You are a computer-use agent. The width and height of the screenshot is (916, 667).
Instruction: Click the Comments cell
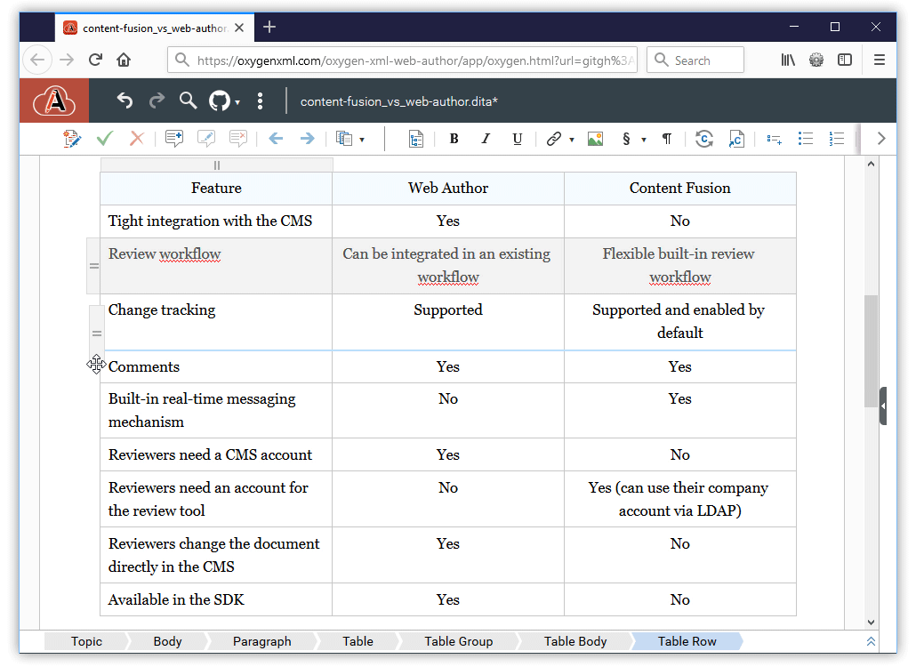[216, 366]
